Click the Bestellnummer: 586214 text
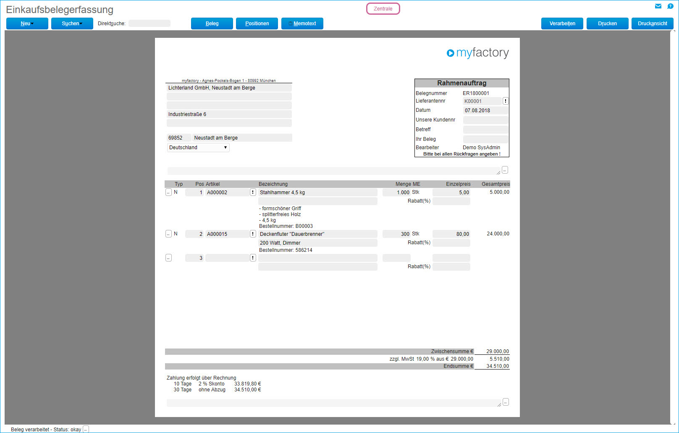The width and height of the screenshot is (679, 433). pyautogui.click(x=286, y=250)
